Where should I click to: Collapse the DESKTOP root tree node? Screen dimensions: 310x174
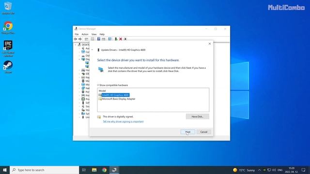point(76,45)
